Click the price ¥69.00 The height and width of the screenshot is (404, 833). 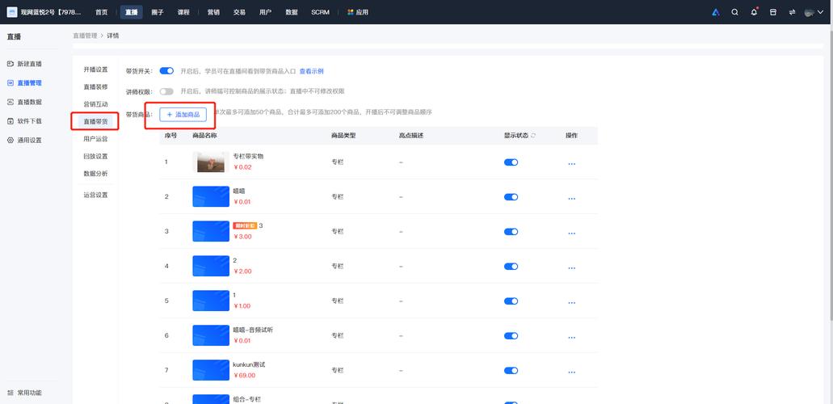pos(244,375)
